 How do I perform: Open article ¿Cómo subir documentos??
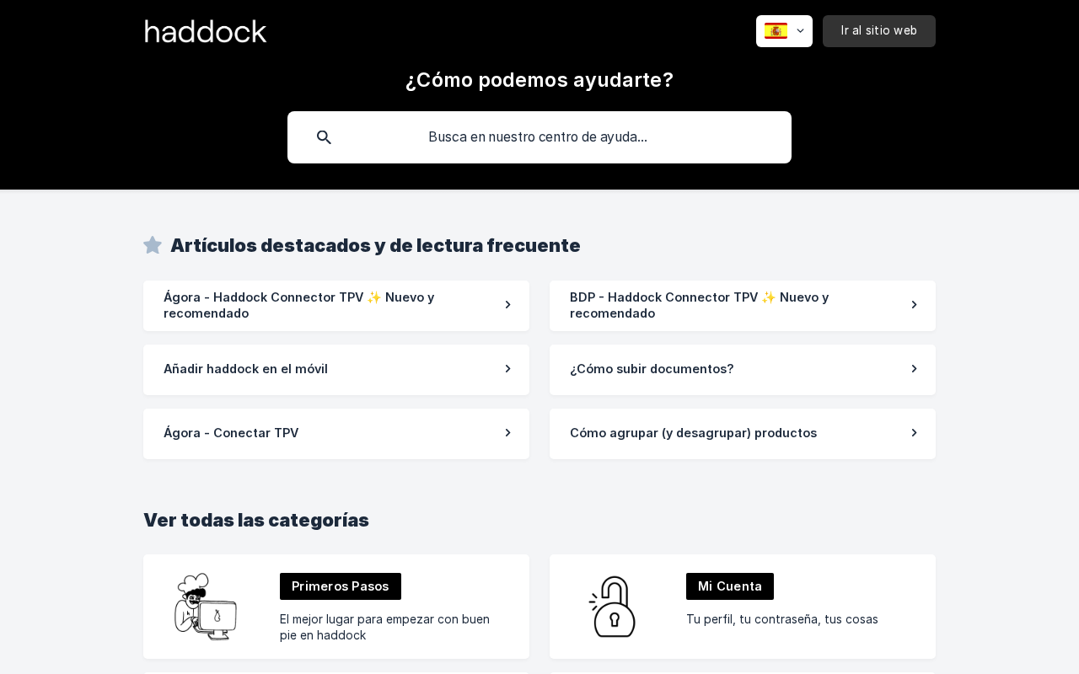[743, 370]
